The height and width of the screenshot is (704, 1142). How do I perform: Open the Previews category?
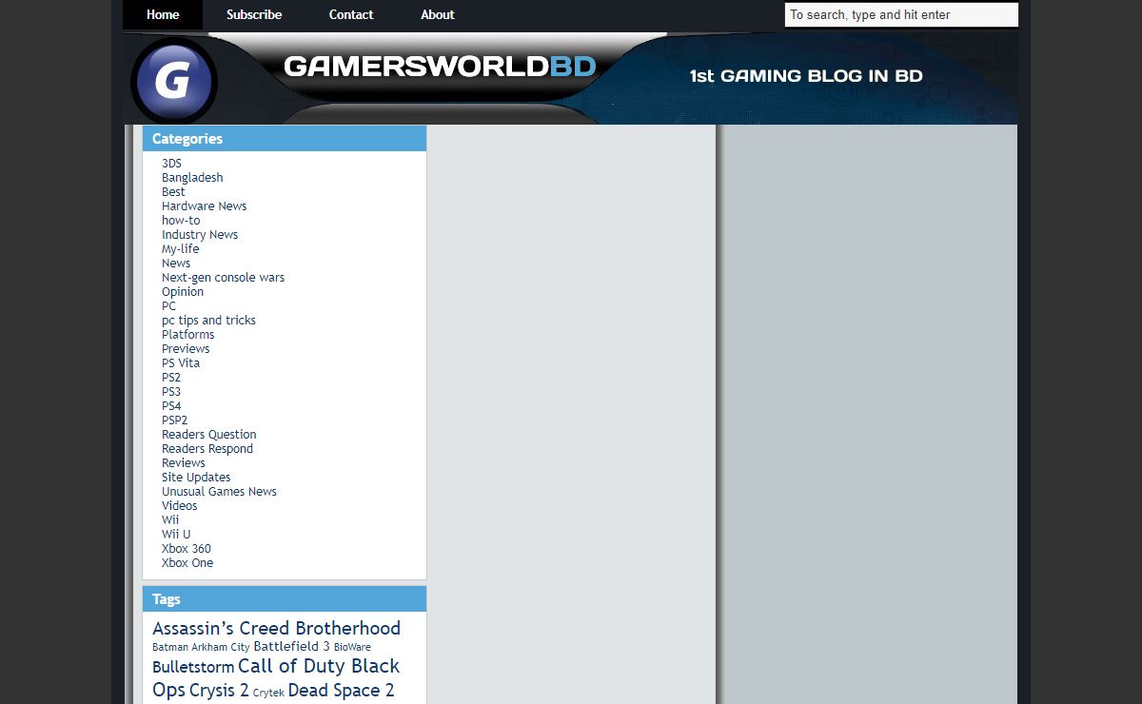[186, 349]
